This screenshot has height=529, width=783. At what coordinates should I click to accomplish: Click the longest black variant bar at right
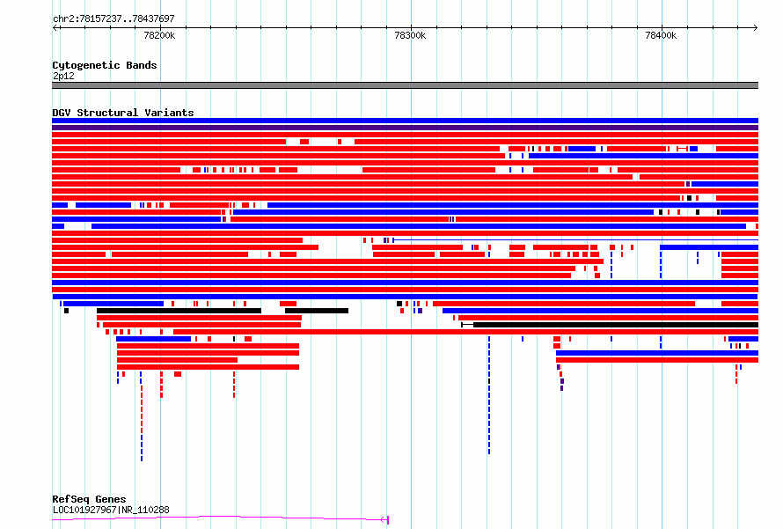coord(610,325)
